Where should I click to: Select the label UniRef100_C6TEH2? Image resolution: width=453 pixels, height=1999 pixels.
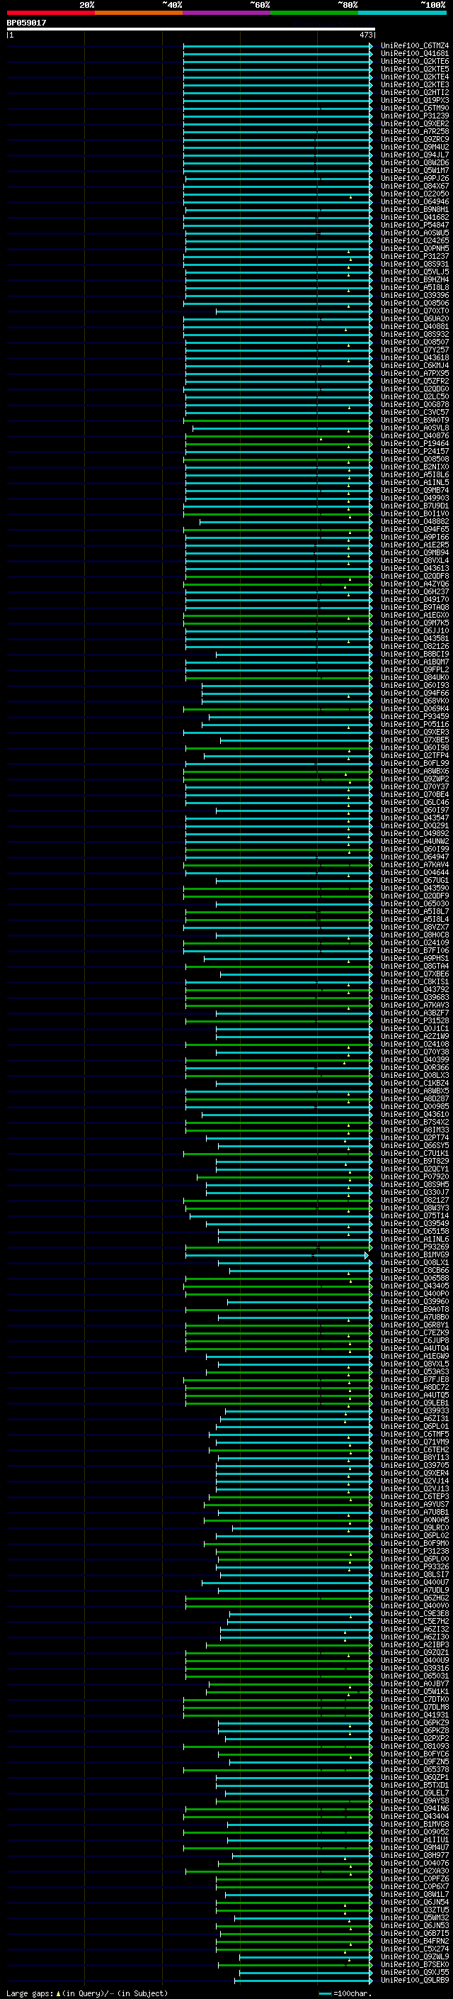(415, 1449)
